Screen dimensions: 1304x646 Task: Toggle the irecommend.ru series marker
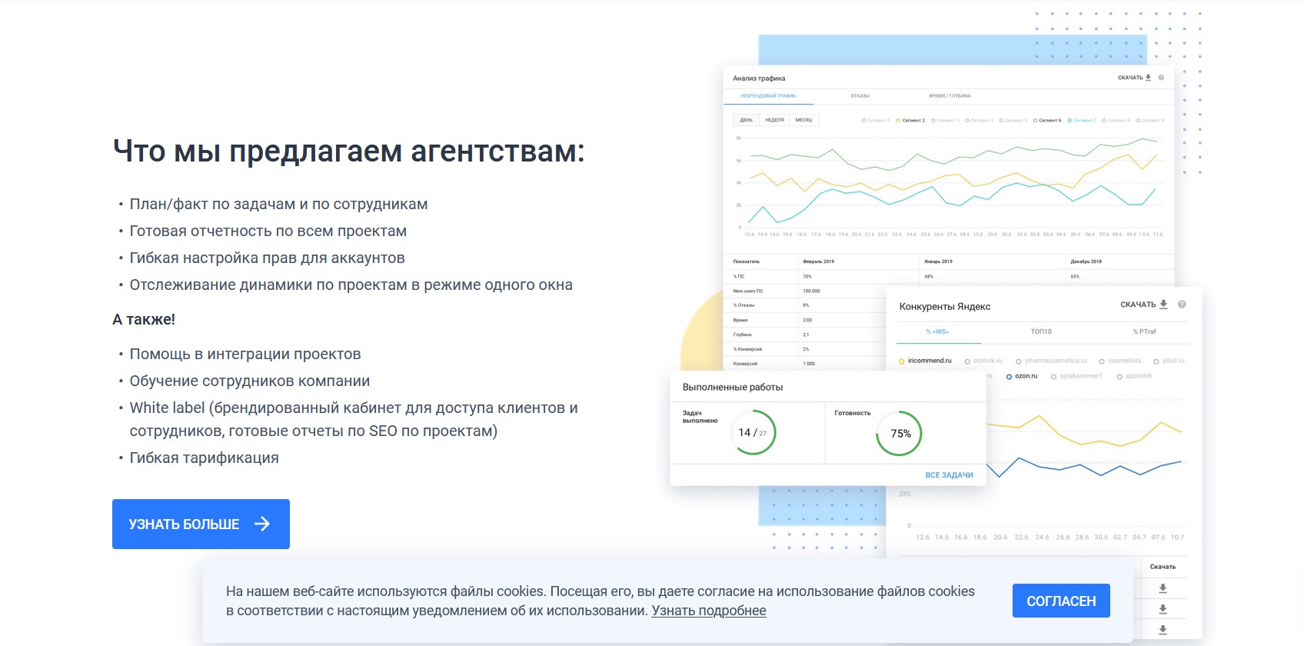pyautogui.click(x=902, y=361)
